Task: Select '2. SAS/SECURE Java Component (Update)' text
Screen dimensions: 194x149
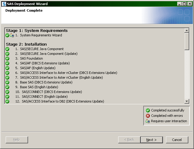Action: 46,54
